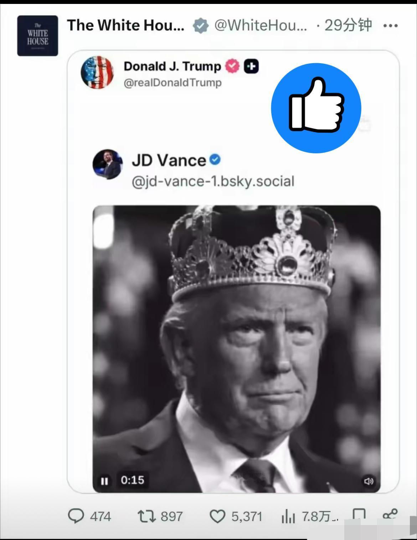Mute the video sound
Viewport: 417px width, 540px height.
coord(369,481)
